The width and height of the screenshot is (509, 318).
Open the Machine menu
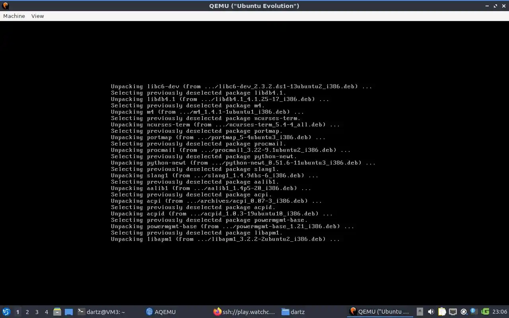point(14,16)
